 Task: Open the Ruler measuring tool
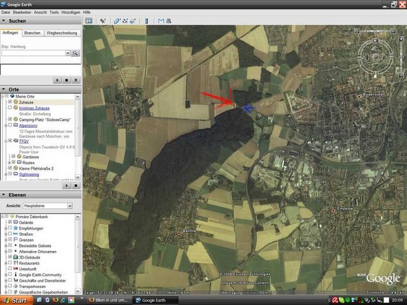(x=147, y=21)
